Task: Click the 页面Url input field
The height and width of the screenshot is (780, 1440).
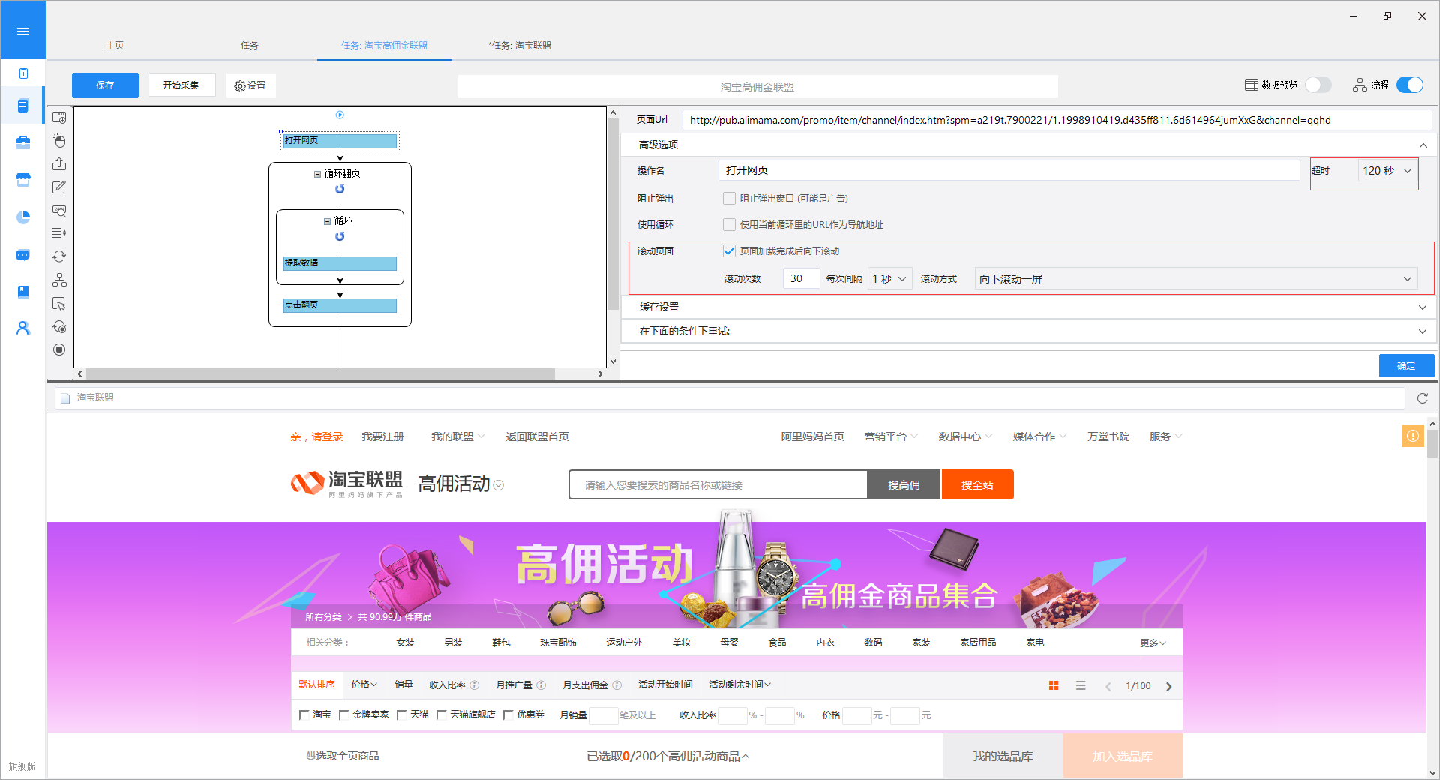Action: coord(1056,120)
